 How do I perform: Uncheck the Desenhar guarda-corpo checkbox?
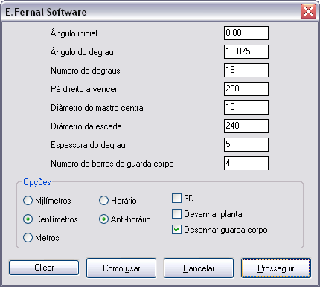[x=176, y=230]
